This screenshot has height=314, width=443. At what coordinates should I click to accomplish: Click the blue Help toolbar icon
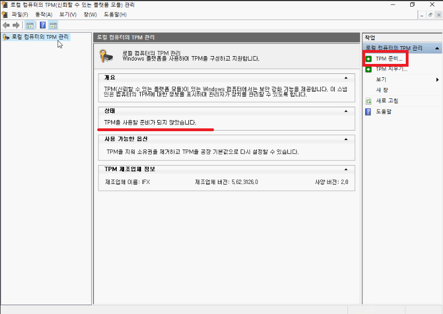43,26
